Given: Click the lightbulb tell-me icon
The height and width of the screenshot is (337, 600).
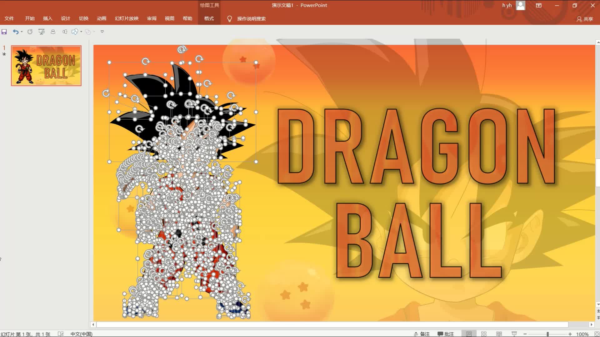Looking at the screenshot, I should pyautogui.click(x=229, y=19).
